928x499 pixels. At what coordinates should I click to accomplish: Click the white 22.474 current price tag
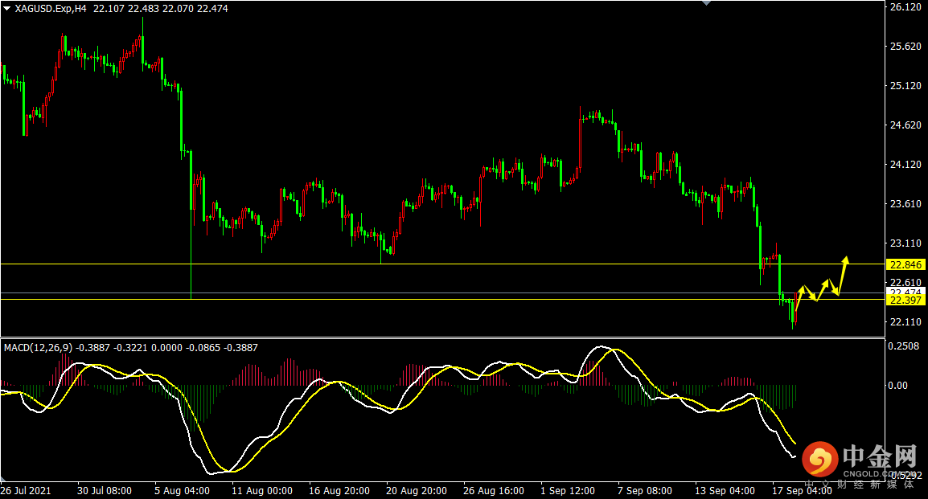pyautogui.click(x=905, y=292)
